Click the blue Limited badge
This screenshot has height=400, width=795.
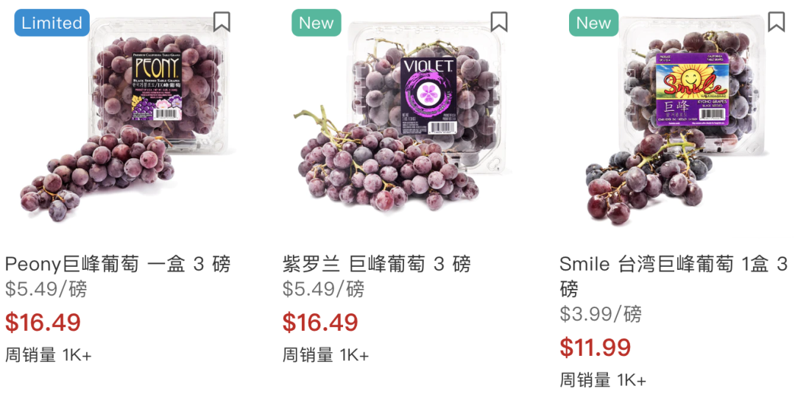[x=52, y=23]
